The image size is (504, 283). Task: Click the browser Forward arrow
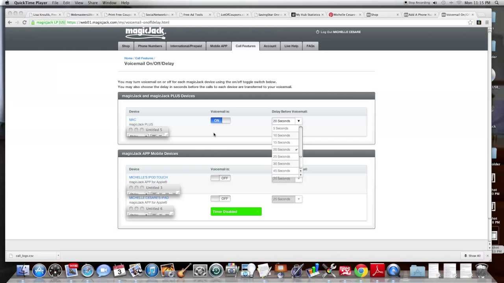pos(17,22)
